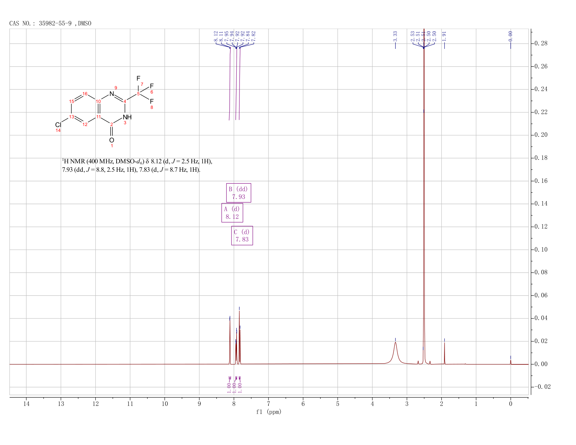Select the C (d) 7.83 multiplet box

click(x=242, y=236)
